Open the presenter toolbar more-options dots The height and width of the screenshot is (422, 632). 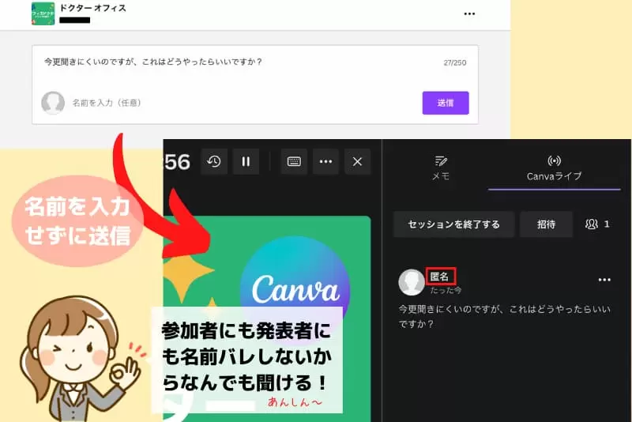[x=325, y=162]
